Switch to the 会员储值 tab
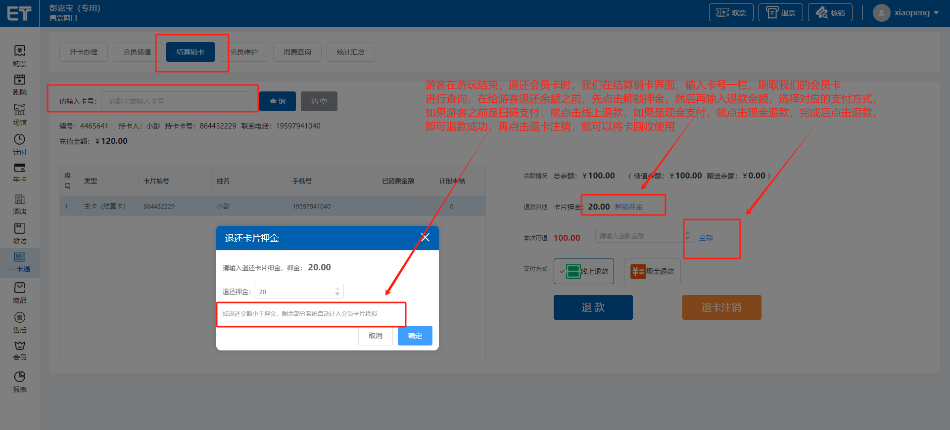This screenshot has width=950, height=430. pyautogui.click(x=137, y=52)
